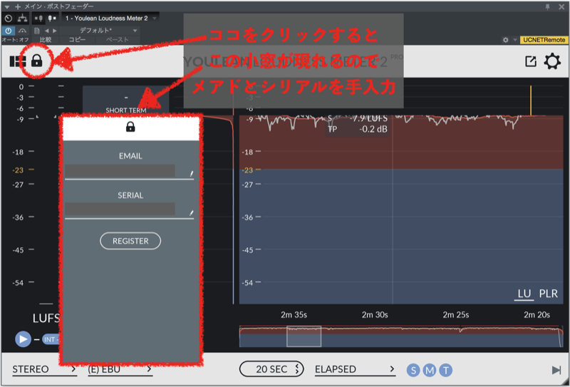Click the 比較 compare button
Image resolution: width=570 pixels, height=387 pixels.
click(x=46, y=40)
